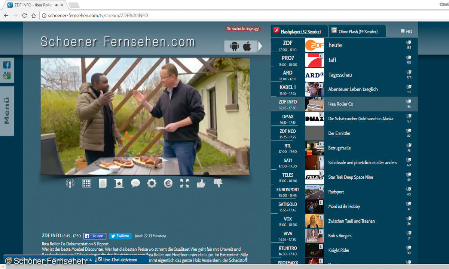Screen dimensions: 449x269
Task: Click the Facebook icon in left sidebar
Action: tap(7, 65)
